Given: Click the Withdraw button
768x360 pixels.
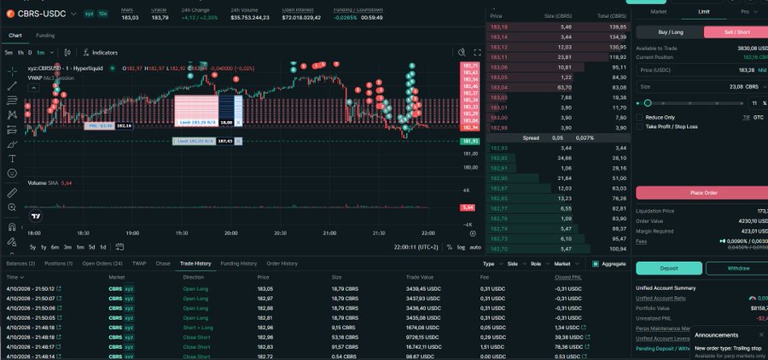Looking at the screenshot, I should pyautogui.click(x=737, y=269).
